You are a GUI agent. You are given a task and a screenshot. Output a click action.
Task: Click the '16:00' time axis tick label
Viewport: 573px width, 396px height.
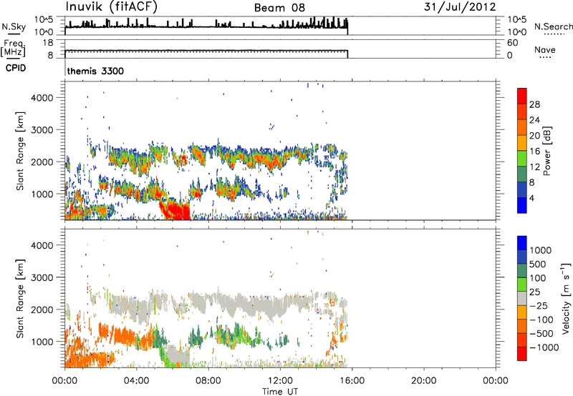[352, 381]
